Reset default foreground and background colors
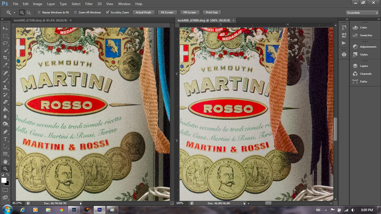The image size is (381, 214). (3, 174)
